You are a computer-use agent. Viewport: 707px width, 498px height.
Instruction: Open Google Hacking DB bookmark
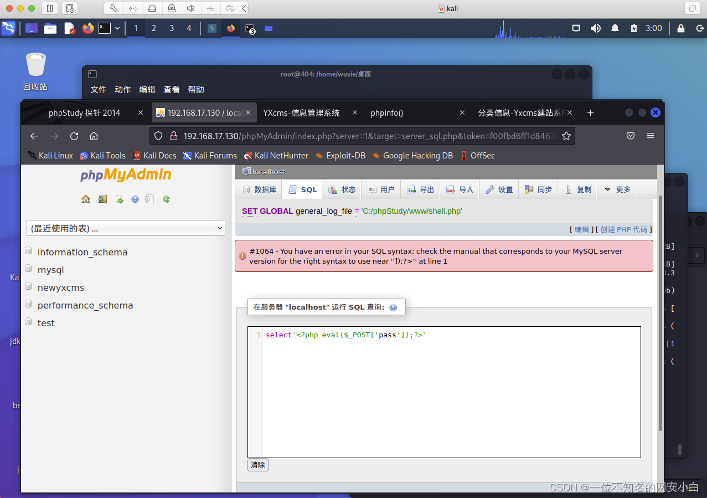click(412, 156)
